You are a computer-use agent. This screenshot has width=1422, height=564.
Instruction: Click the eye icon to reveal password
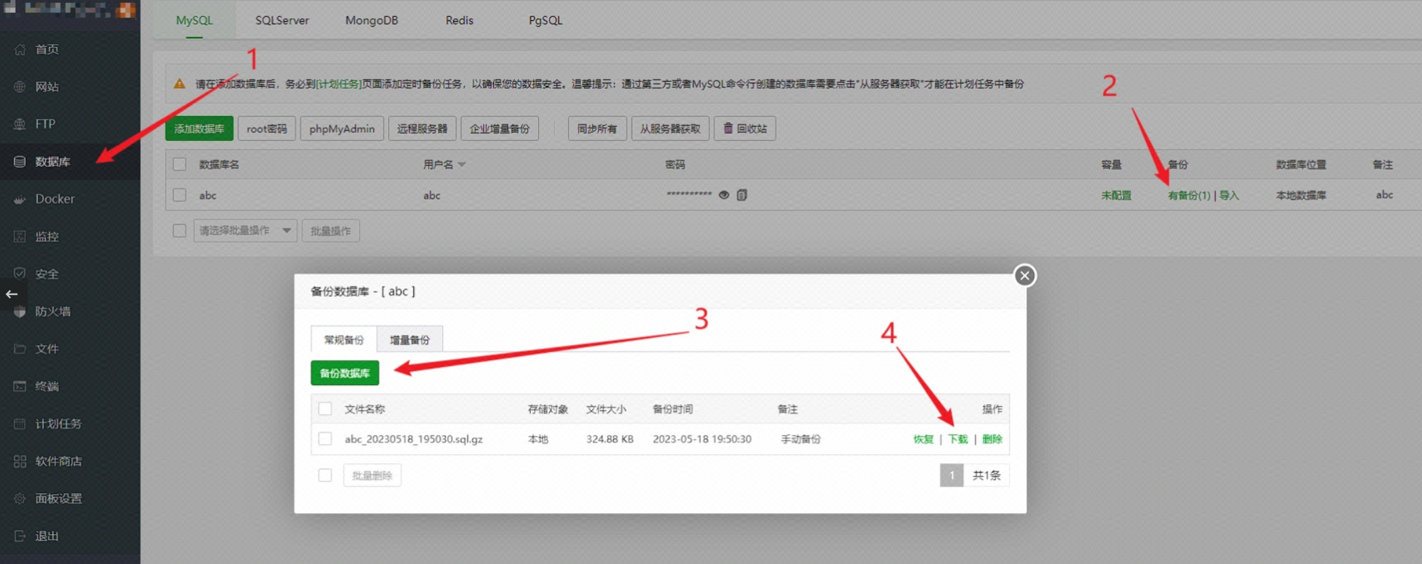(x=724, y=195)
